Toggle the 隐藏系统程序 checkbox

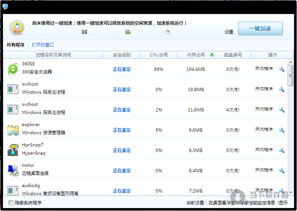click(11, 203)
